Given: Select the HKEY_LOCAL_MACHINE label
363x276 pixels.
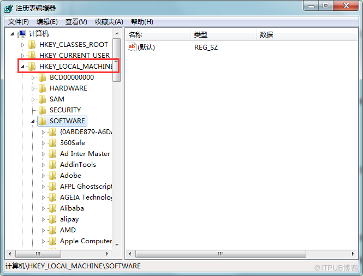Looking at the screenshot, I should [76, 67].
